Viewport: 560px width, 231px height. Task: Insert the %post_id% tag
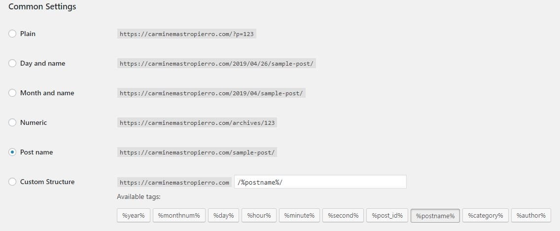click(x=387, y=216)
